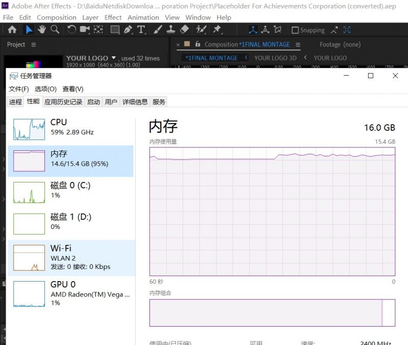
Task: Switch to Local Axis mode
Action: tap(252, 30)
